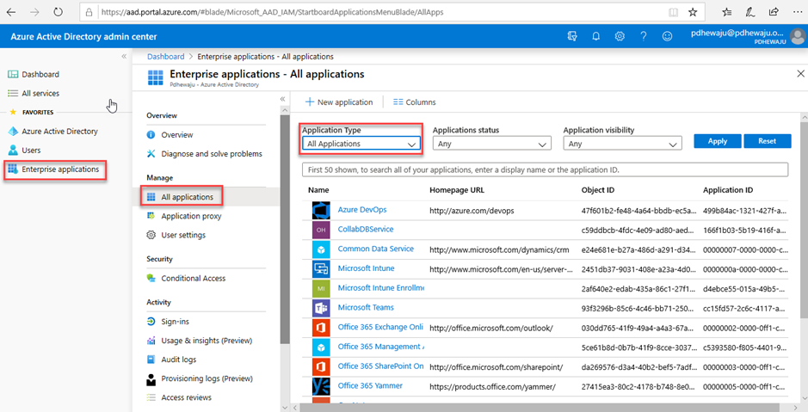
Task: Click the add notes pen icon
Action: [x=750, y=12]
